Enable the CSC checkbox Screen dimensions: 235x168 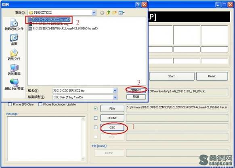coord(95,127)
